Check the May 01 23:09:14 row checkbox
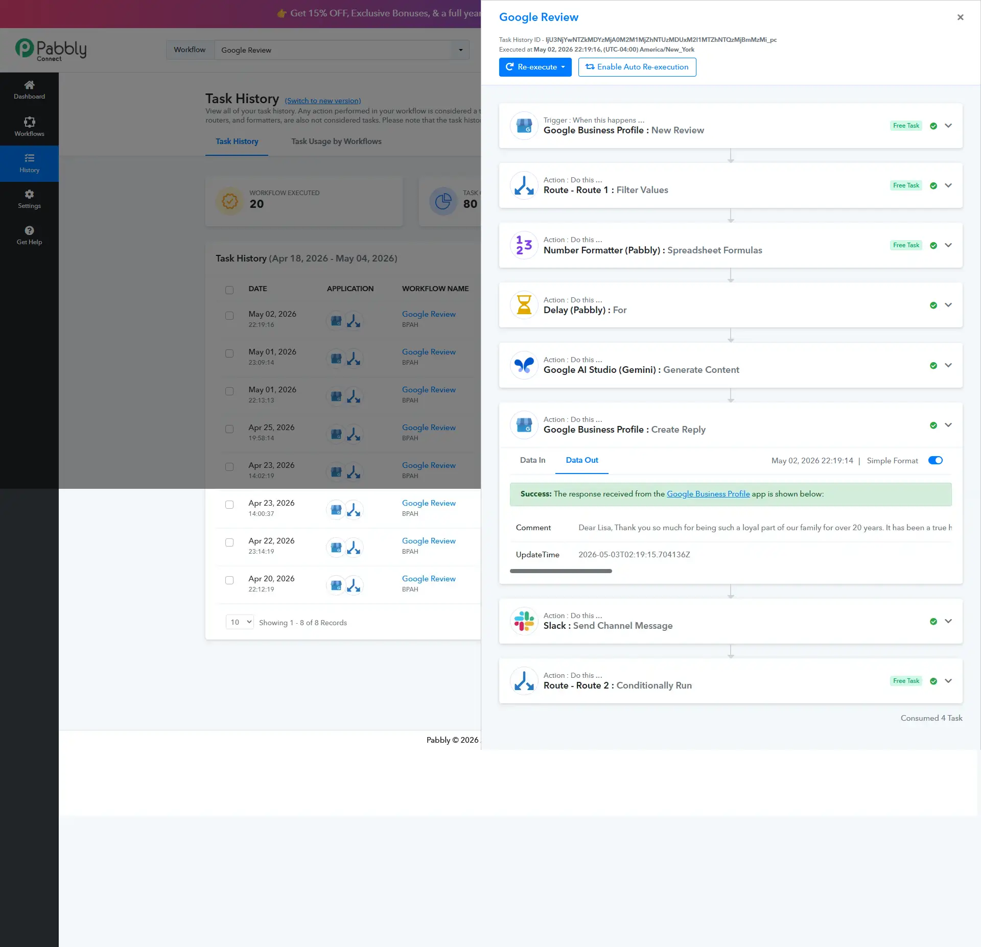This screenshot has height=947, width=981. pyautogui.click(x=229, y=353)
